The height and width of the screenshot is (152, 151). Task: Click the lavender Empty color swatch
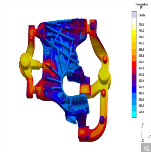[x=134, y=14]
